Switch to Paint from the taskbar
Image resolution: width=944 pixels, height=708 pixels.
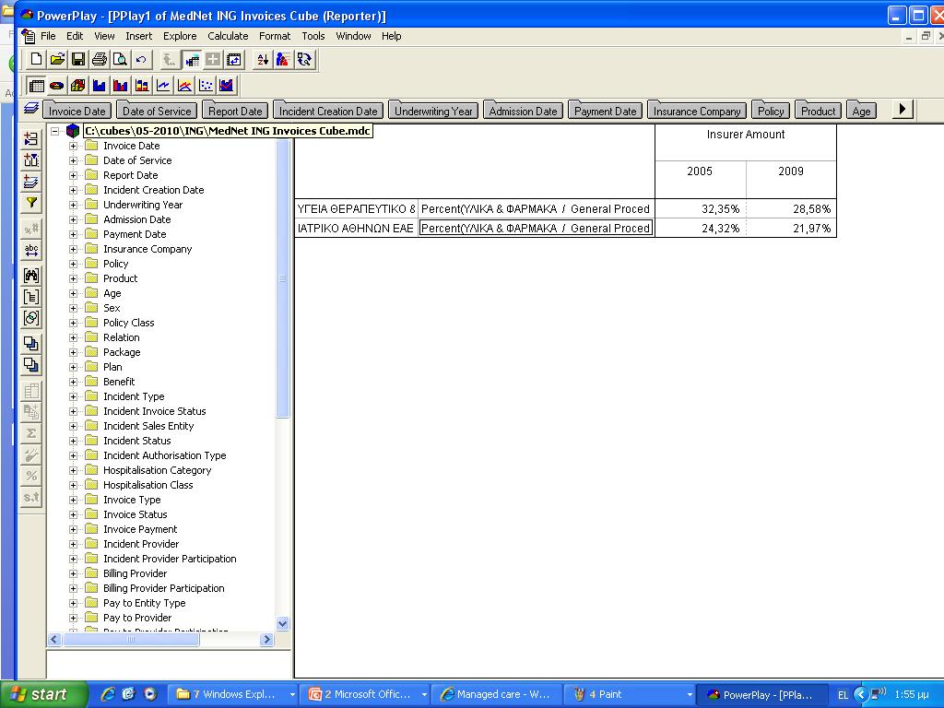(630, 694)
